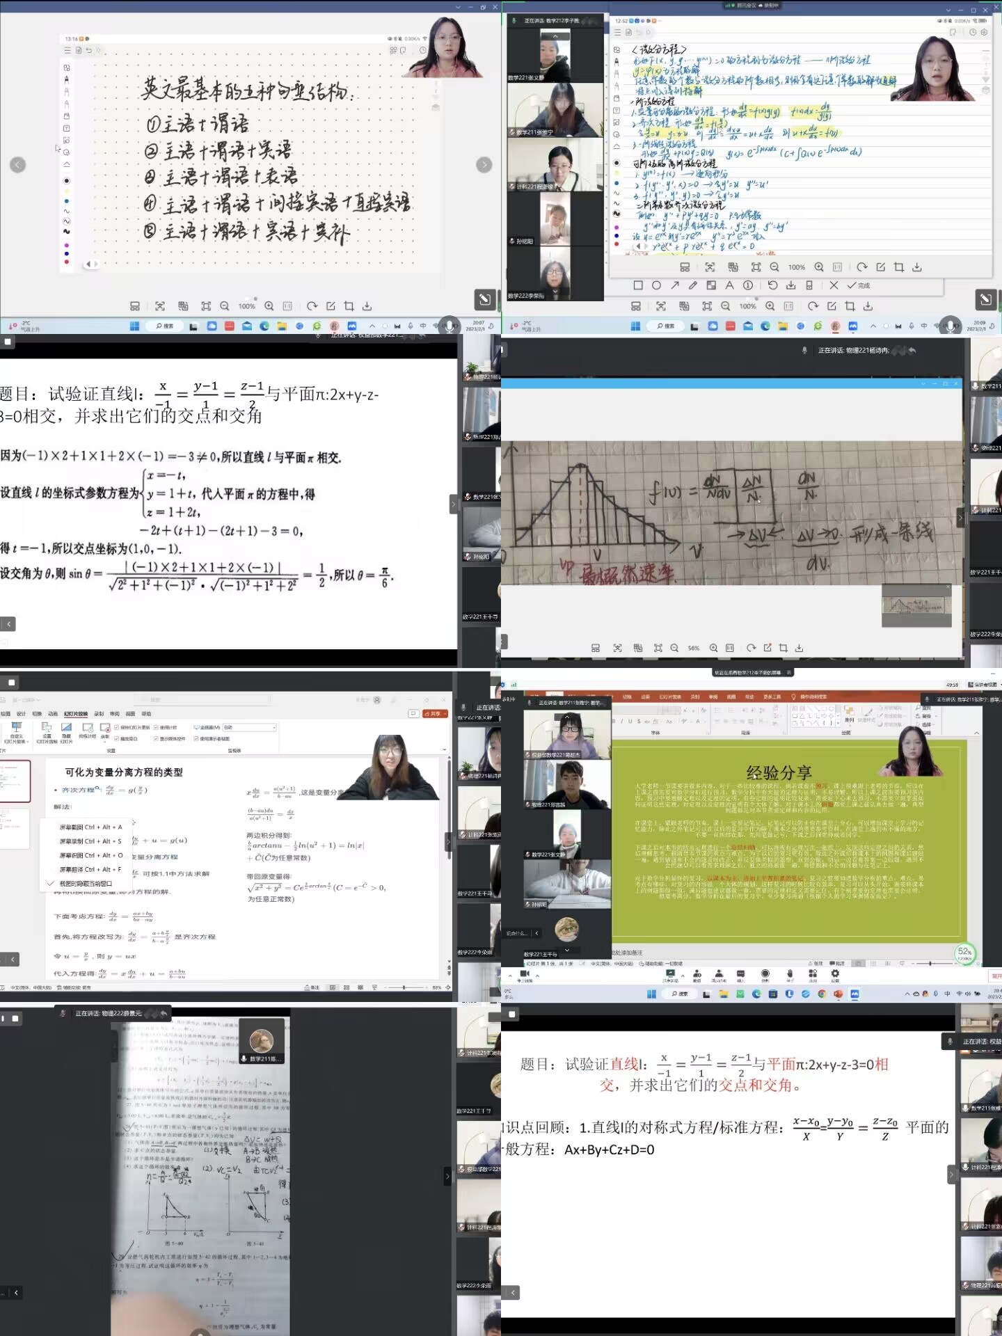
Task: Open the 动画 tab in 变量分离方程 PowerPoint
Action: (x=53, y=714)
